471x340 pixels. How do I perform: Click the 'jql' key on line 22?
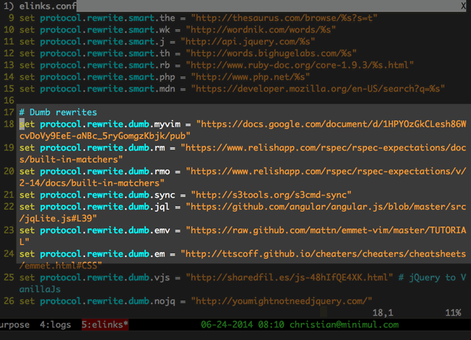pyautogui.click(x=162, y=207)
